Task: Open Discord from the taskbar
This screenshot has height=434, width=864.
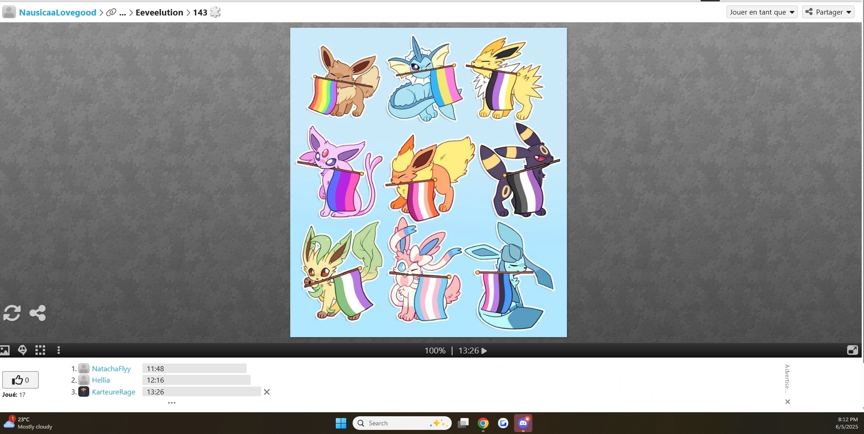Action: click(x=523, y=423)
